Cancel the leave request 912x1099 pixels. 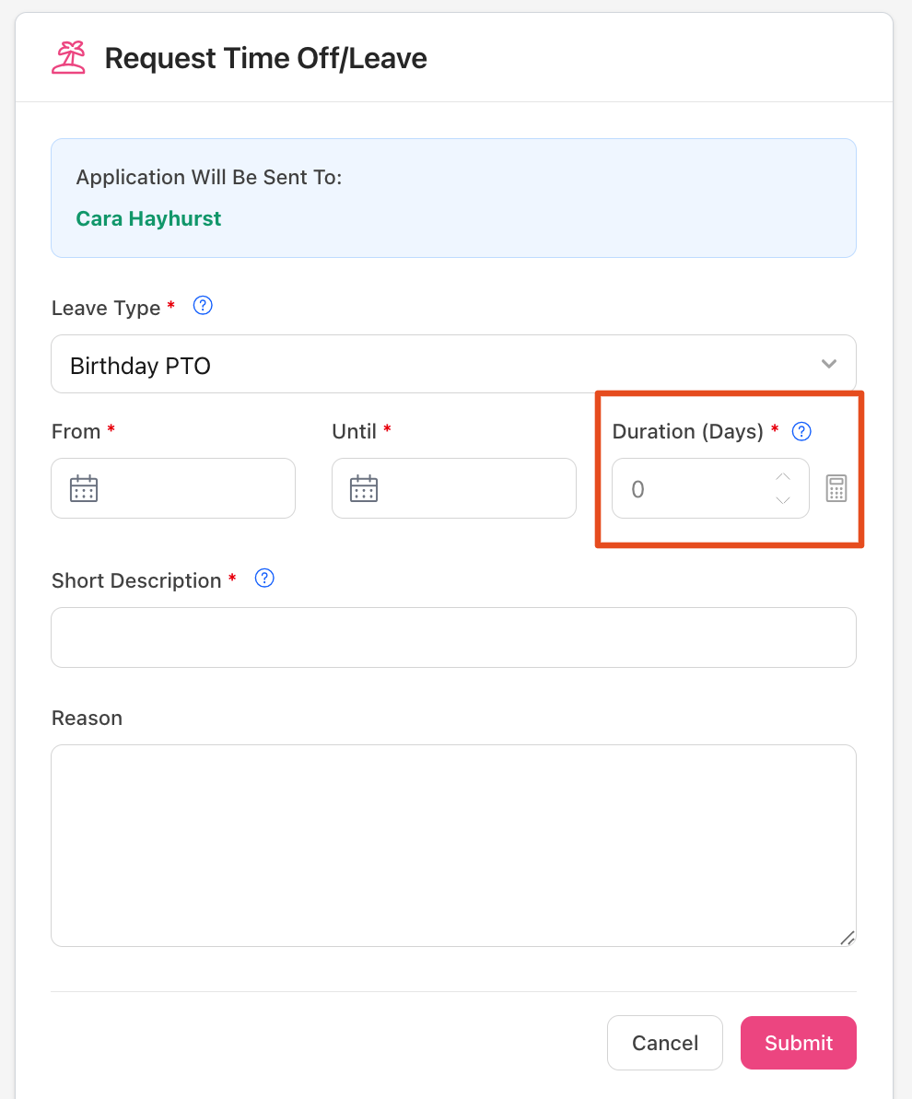click(x=664, y=1043)
